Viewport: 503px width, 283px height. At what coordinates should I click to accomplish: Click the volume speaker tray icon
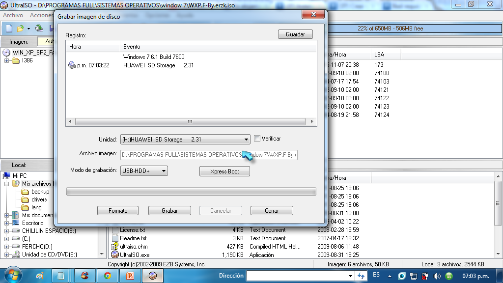(x=437, y=276)
